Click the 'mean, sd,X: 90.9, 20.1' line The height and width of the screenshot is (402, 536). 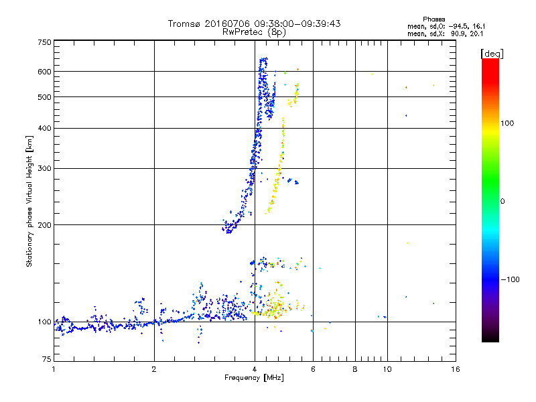(x=445, y=34)
